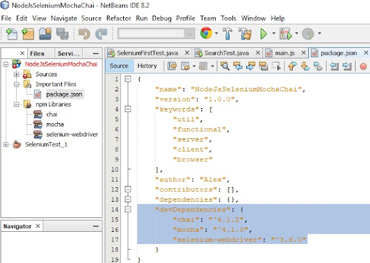Open the File menu

[6, 18]
